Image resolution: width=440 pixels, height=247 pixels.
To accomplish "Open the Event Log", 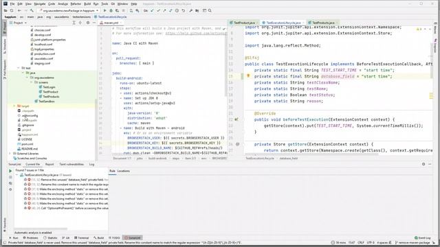I will pyautogui.click(x=422, y=238).
